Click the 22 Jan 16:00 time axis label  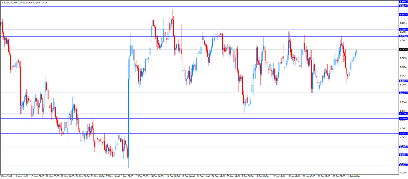coord(324,176)
